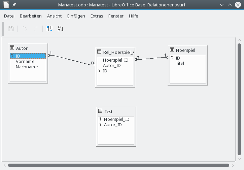Viewport: 244px width, 170px height.
Task: Toggle the pin icon in title bar
Action: tap(14, 5)
